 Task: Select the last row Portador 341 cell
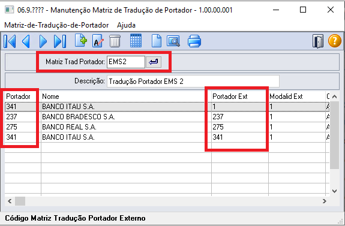coord(23,137)
